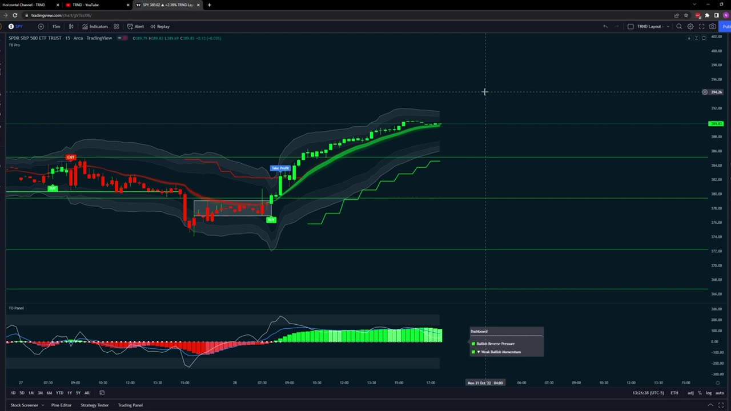Click the red EXIT signal marker on chart
The image size is (731, 411).
(71, 157)
